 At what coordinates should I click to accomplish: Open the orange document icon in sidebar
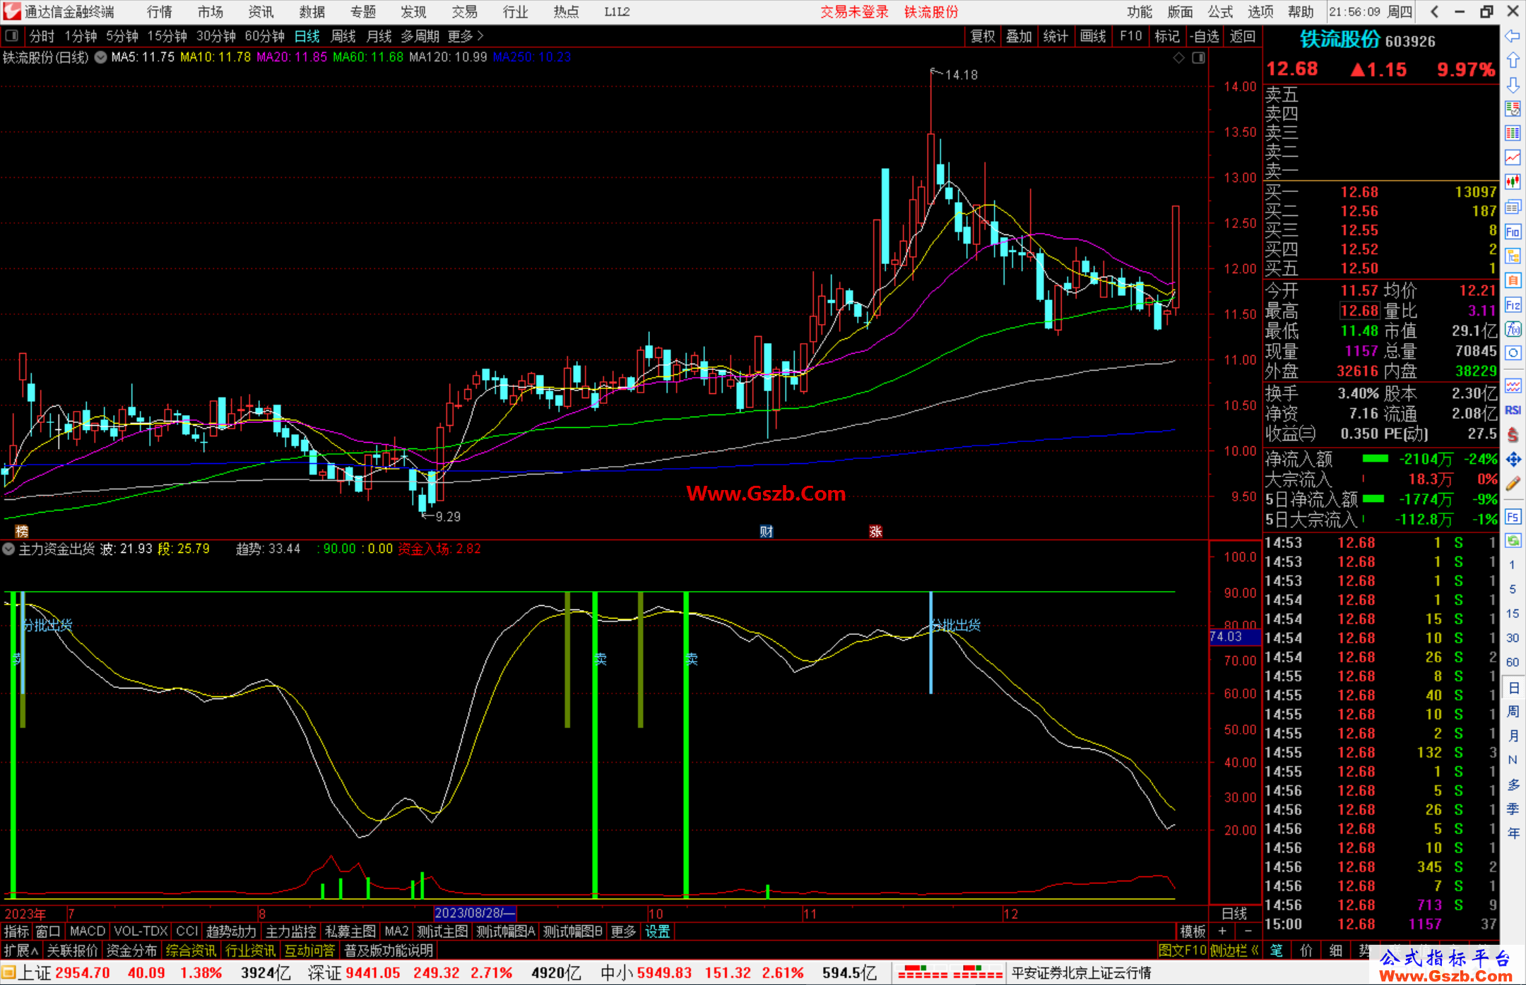point(1513,280)
